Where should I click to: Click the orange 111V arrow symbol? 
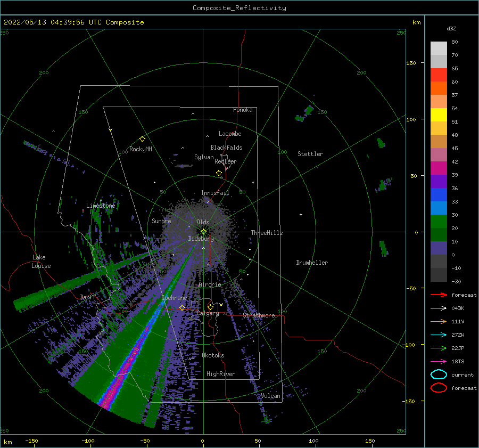[x=439, y=321]
